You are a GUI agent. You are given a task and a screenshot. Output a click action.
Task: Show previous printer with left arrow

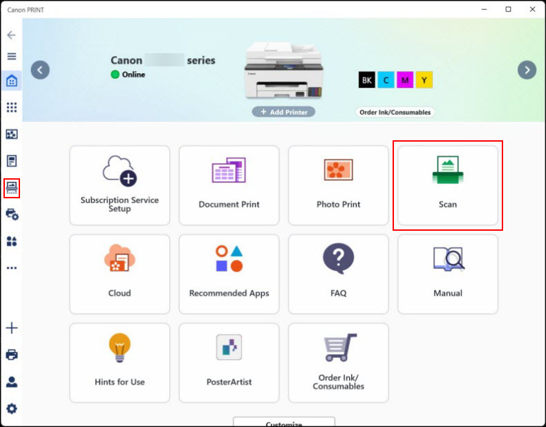[40, 70]
